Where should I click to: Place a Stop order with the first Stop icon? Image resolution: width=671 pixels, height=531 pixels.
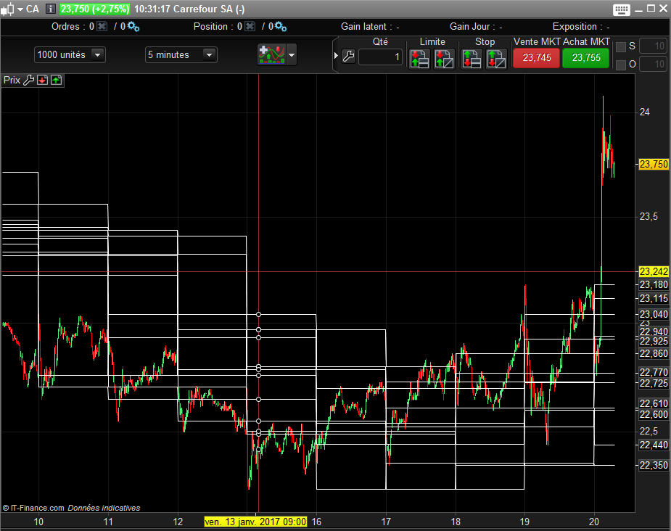(x=472, y=59)
